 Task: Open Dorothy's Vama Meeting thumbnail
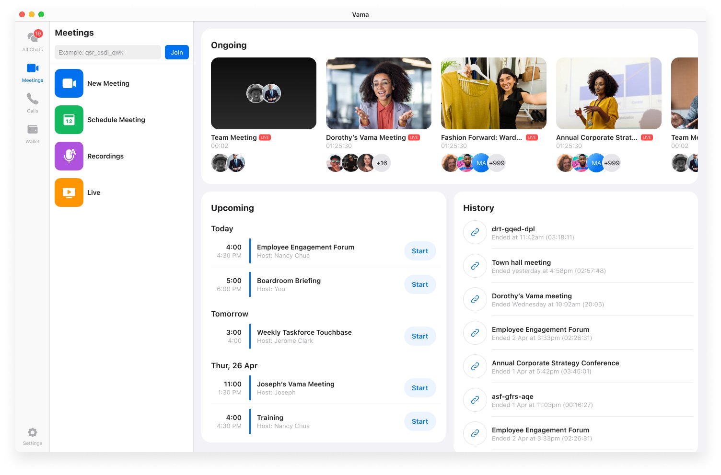click(379, 93)
